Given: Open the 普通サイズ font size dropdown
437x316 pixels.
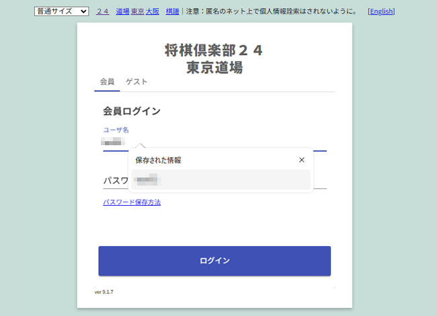Looking at the screenshot, I should pos(61,11).
